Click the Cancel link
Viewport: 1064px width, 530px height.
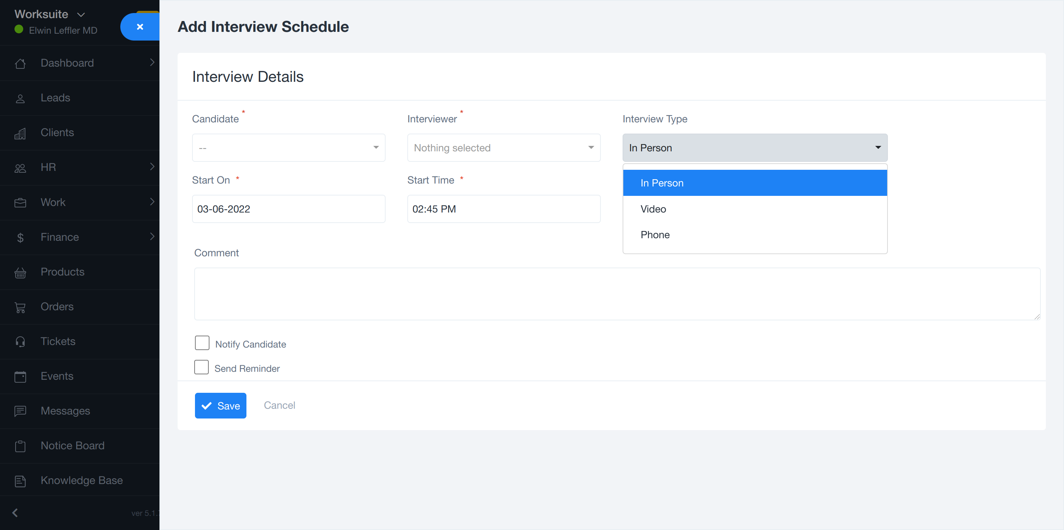(279, 405)
